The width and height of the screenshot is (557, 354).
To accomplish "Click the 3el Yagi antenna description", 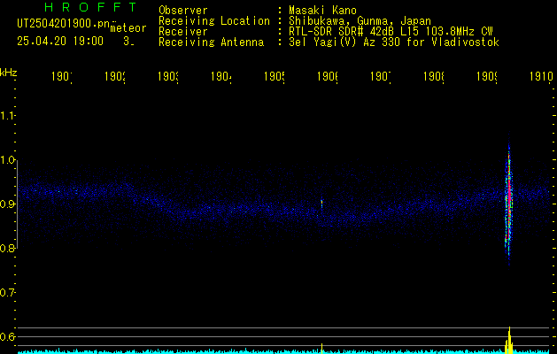I will point(394,42).
